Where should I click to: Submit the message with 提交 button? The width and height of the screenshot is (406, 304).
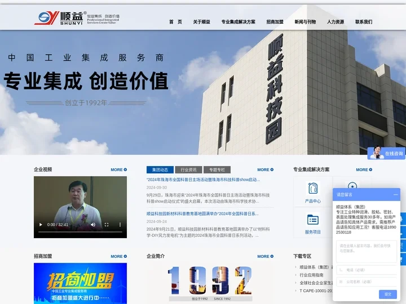pyautogui.click(x=387, y=294)
